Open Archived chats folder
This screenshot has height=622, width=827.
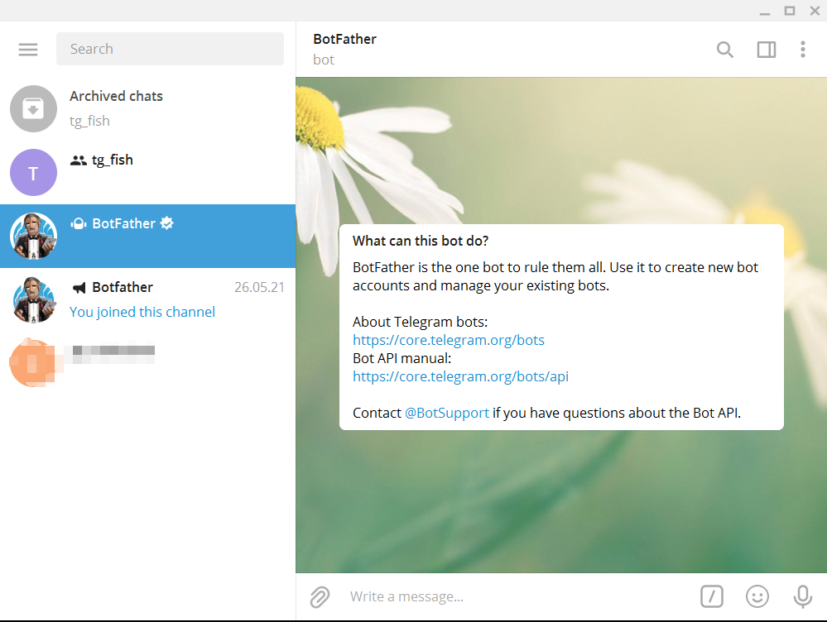click(x=147, y=108)
